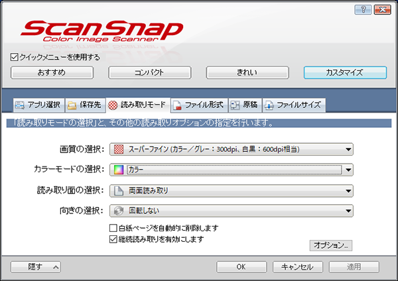Click the 保存先 folder tab icon
The width and height of the screenshot is (398, 281).
(71, 105)
